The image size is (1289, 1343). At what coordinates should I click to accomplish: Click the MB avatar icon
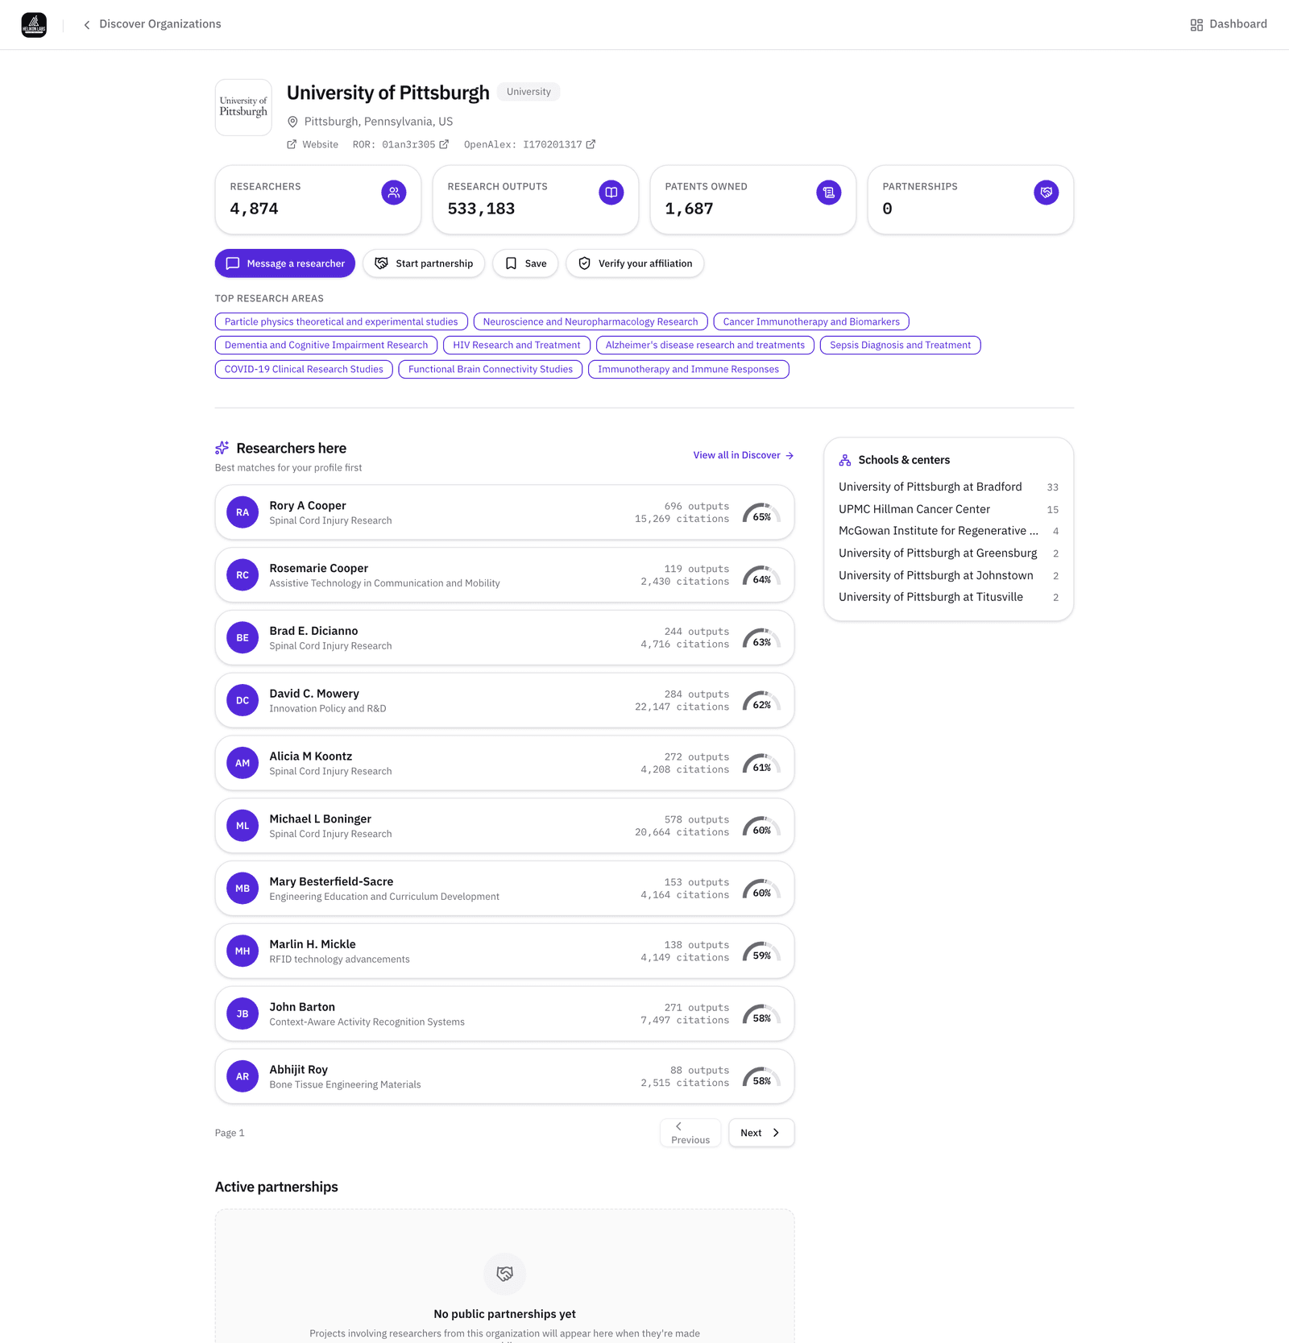tap(242, 889)
